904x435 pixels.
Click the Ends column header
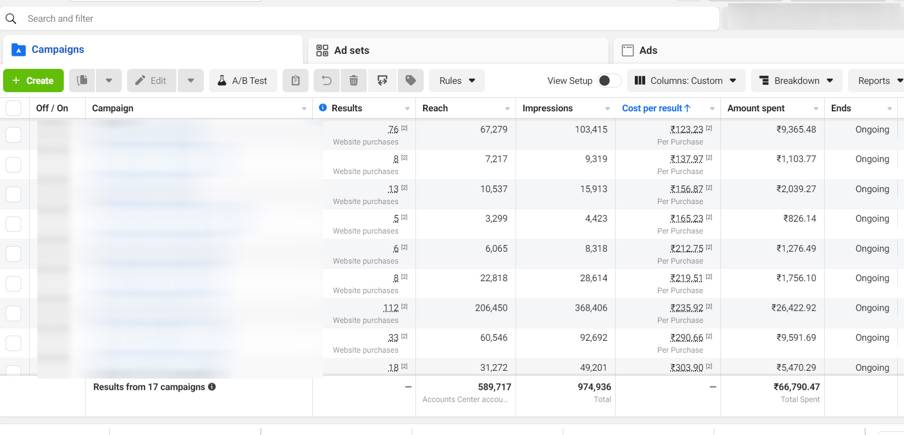(841, 108)
